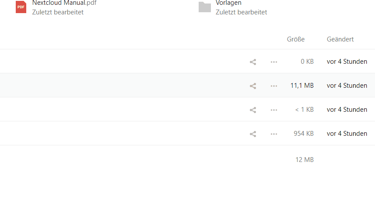Sort files by the Geändert column header
The height and width of the screenshot is (210, 375).
tap(340, 39)
